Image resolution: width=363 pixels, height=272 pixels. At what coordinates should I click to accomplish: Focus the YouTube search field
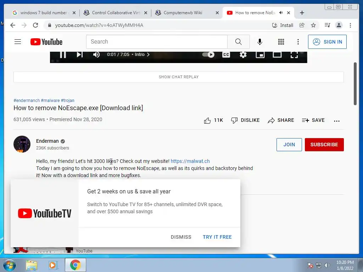pyautogui.click(x=157, y=42)
